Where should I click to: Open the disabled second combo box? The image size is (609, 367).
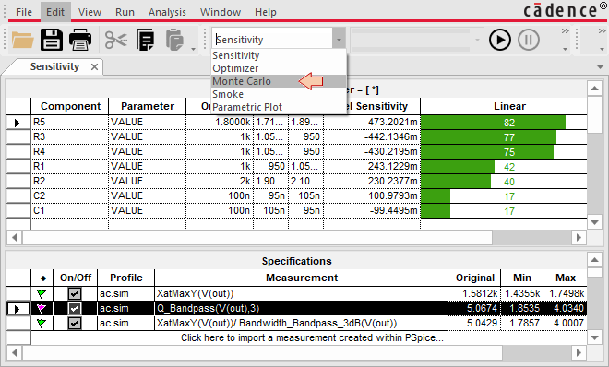(416, 40)
